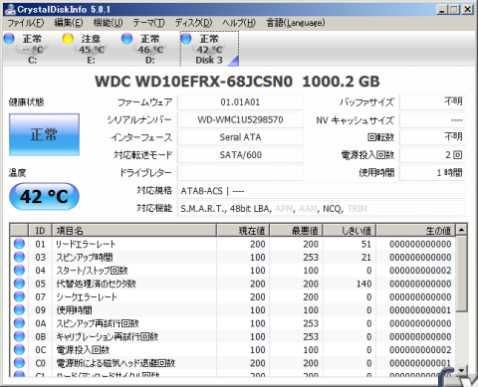Click the 回転数 value field
This screenshot has width=478, height=387.
pyautogui.click(x=432, y=137)
